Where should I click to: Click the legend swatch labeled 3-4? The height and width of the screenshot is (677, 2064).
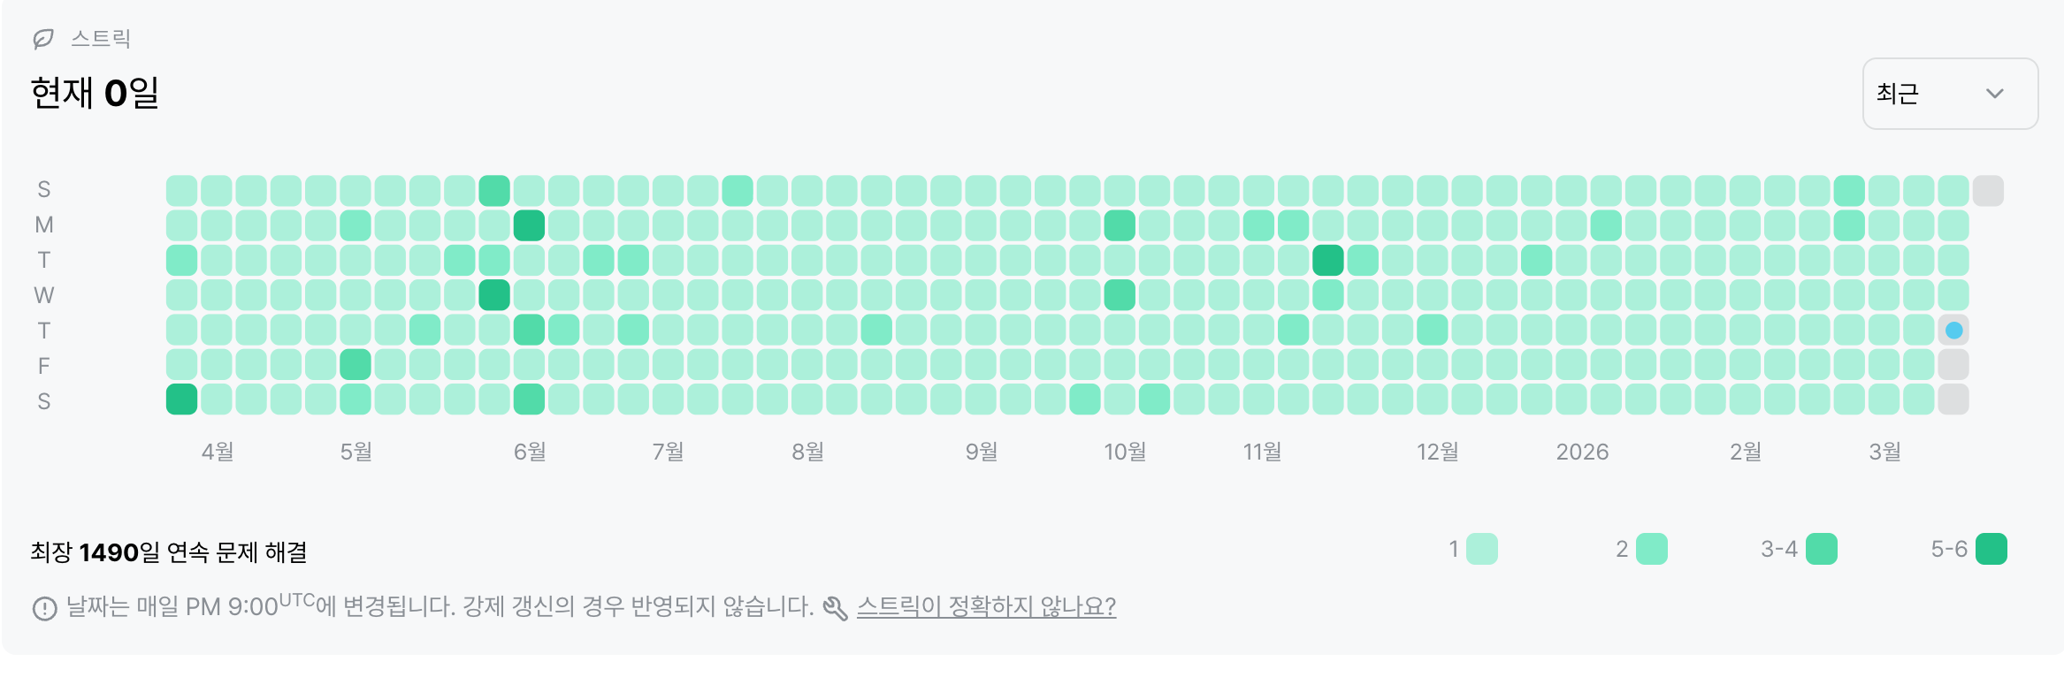pyautogui.click(x=1821, y=549)
